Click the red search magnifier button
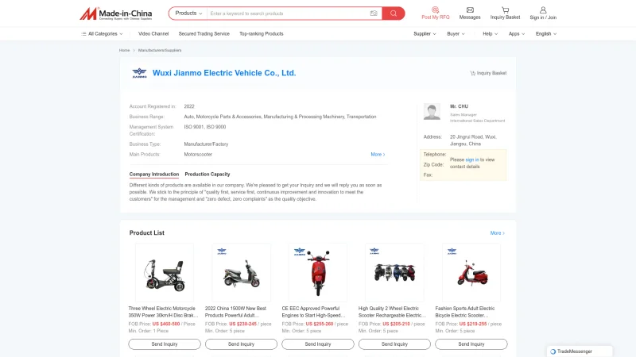Screen dimensions: 636x357 click(x=393, y=13)
